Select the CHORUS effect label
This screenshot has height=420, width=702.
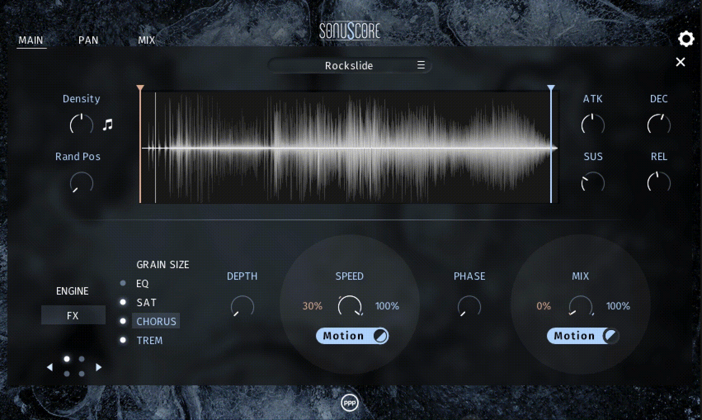tap(156, 321)
